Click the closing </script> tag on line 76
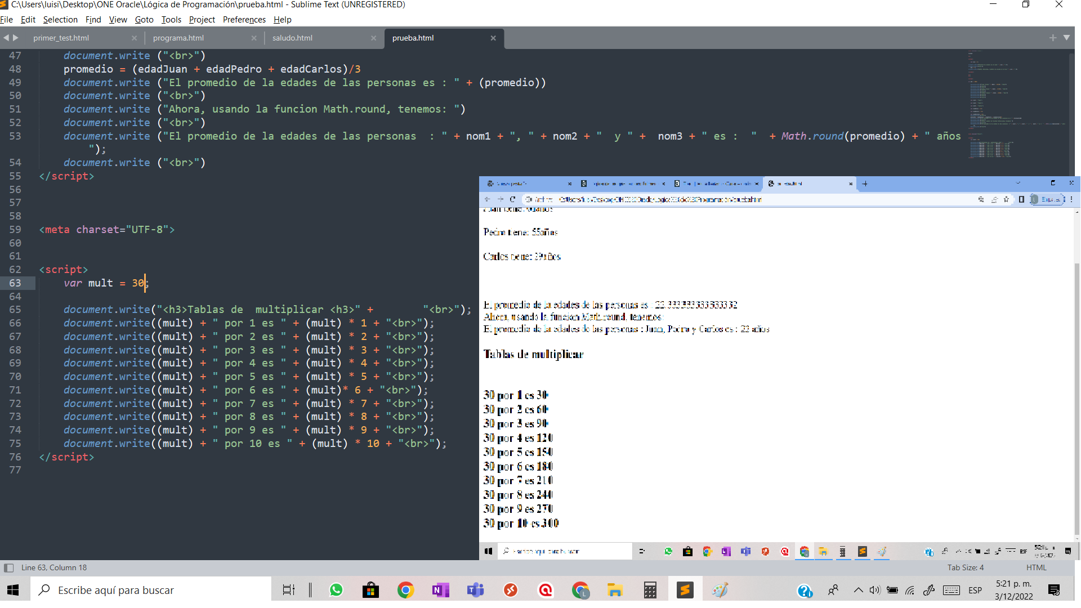 click(66, 457)
